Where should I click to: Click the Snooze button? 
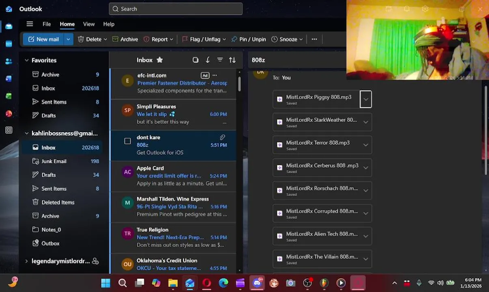tap(284, 39)
